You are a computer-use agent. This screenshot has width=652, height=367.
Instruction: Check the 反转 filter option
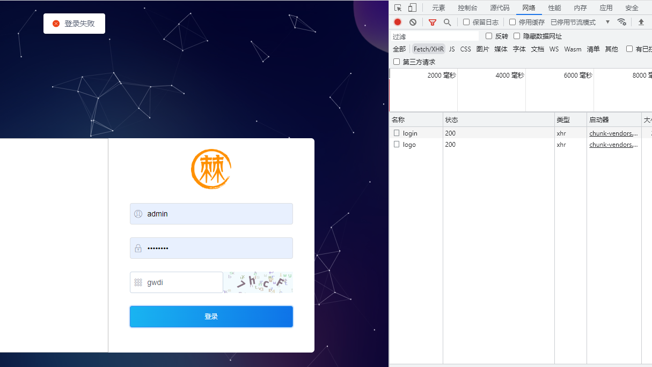point(489,36)
